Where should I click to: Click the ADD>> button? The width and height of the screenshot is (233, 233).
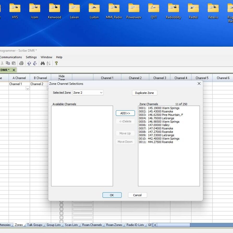coord(125,113)
